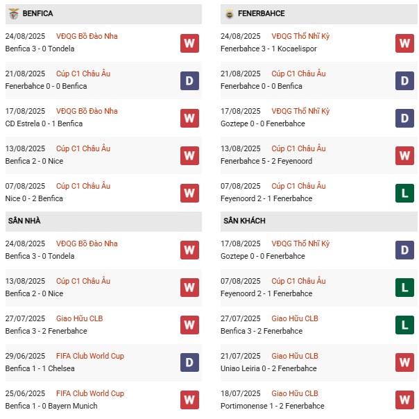Image resolution: width=419 pixels, height=419 pixels.
Task: Select the SÂN NHÀ home section header
Action: pyautogui.click(x=24, y=221)
